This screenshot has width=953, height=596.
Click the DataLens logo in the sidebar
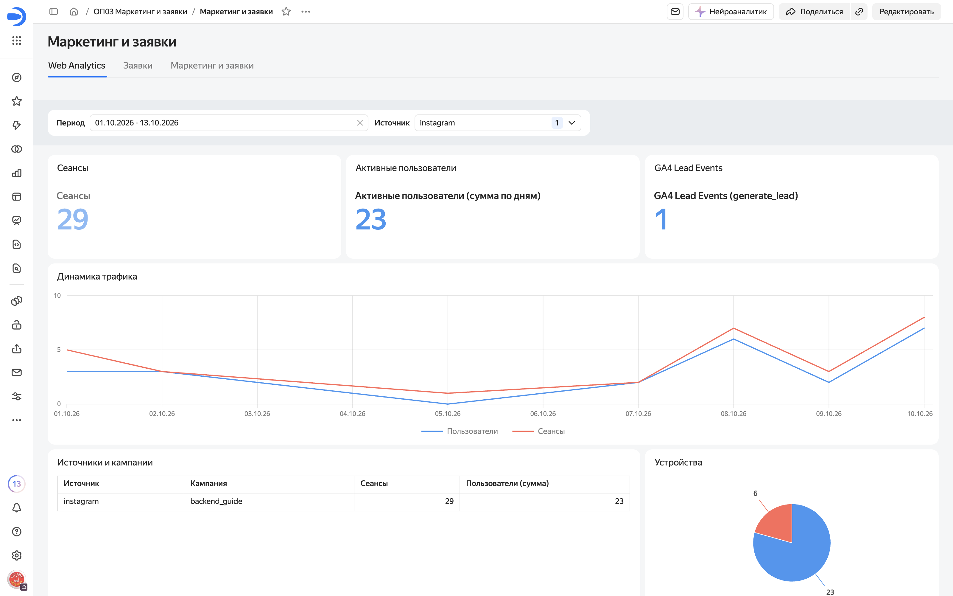click(x=17, y=17)
